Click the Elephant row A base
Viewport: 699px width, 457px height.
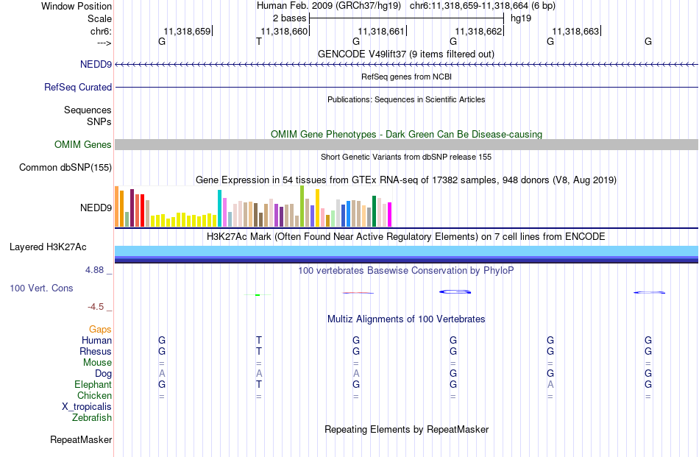[x=550, y=384]
